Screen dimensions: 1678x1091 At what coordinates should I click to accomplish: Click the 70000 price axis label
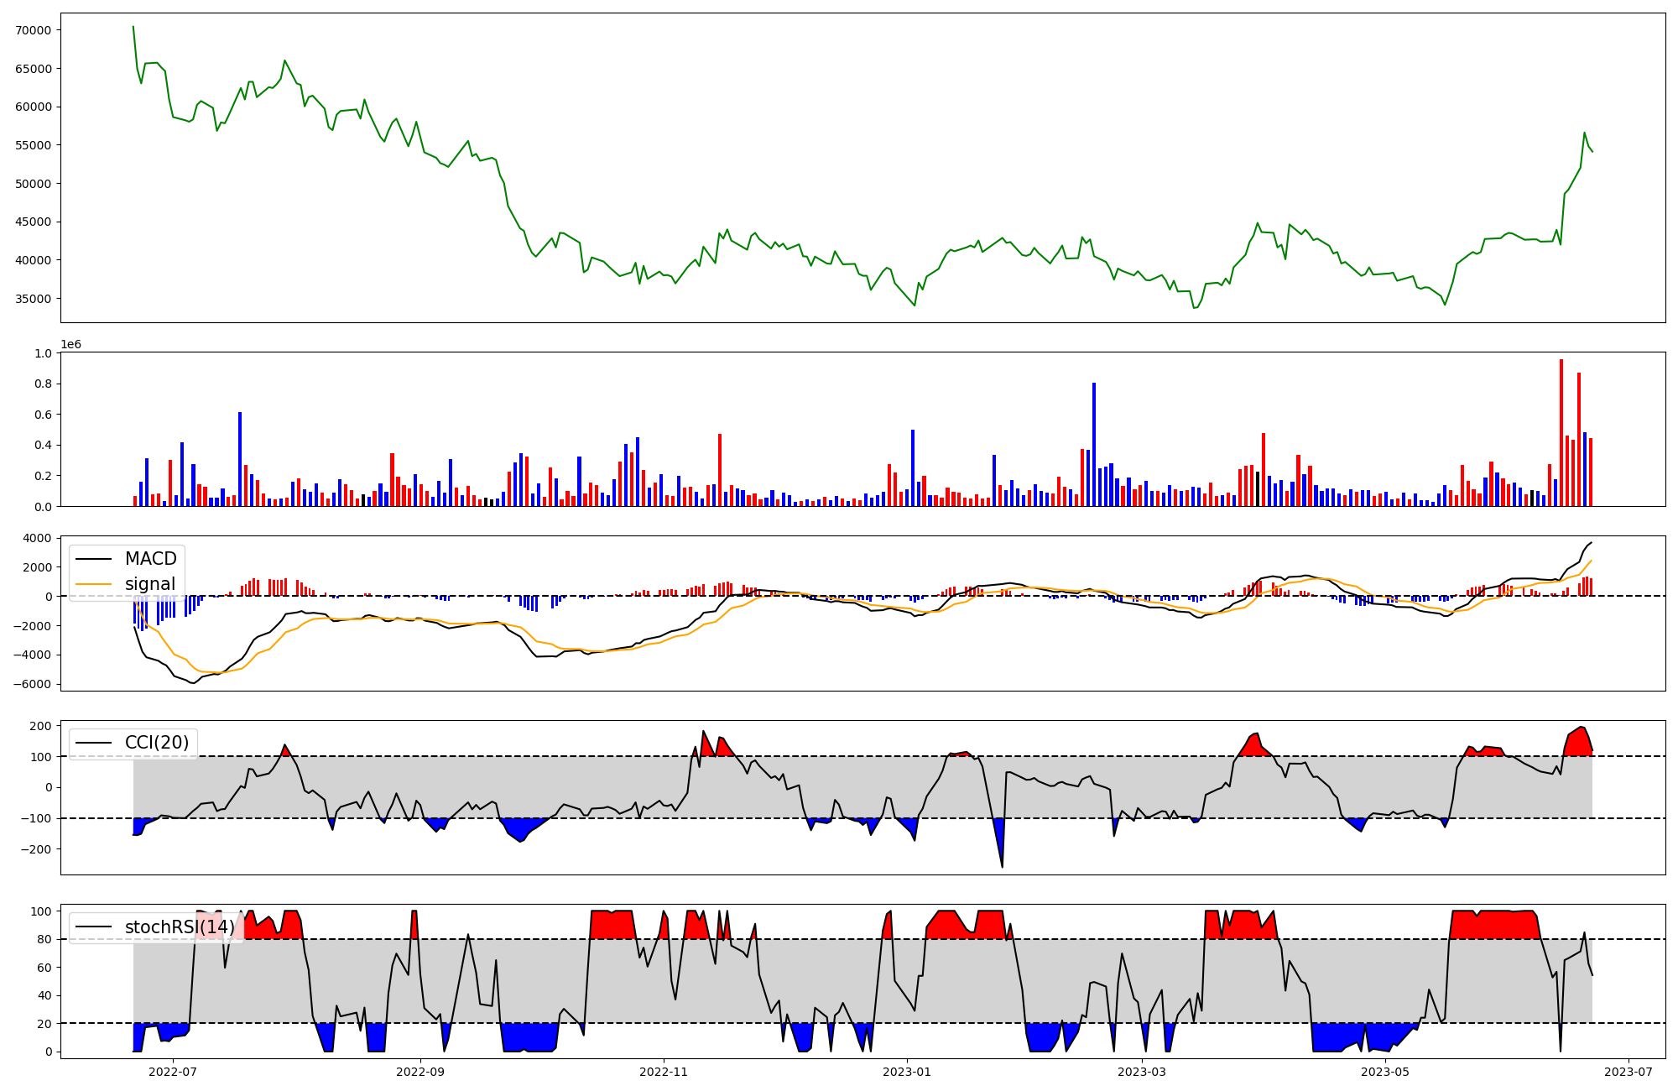(x=33, y=30)
